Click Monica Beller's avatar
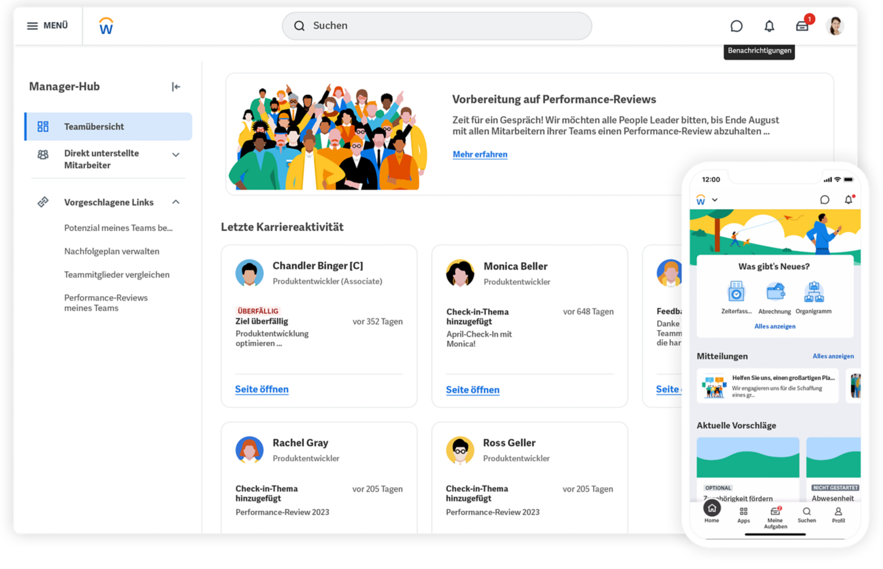This screenshot has height=569, width=883. (460, 273)
